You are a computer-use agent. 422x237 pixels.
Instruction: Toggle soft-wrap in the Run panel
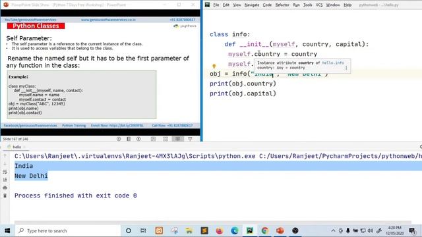[x=5, y=172]
